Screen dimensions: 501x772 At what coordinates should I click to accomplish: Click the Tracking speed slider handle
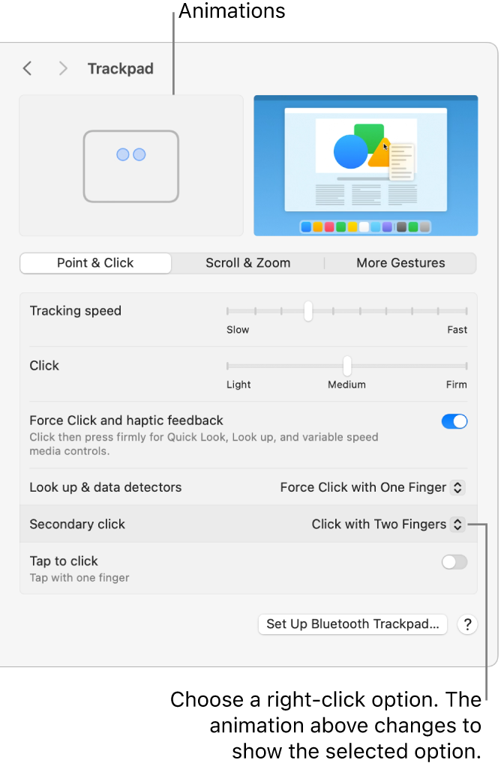pyautogui.click(x=308, y=311)
